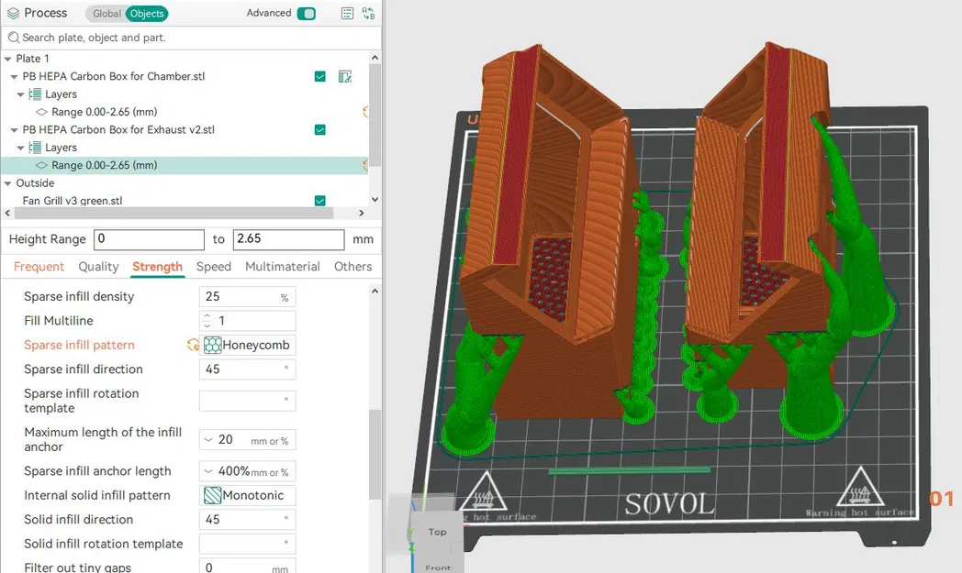Open Internal solid infill pattern Monotonic dropdown
Image resolution: width=962 pixels, height=573 pixels.
coord(248,496)
